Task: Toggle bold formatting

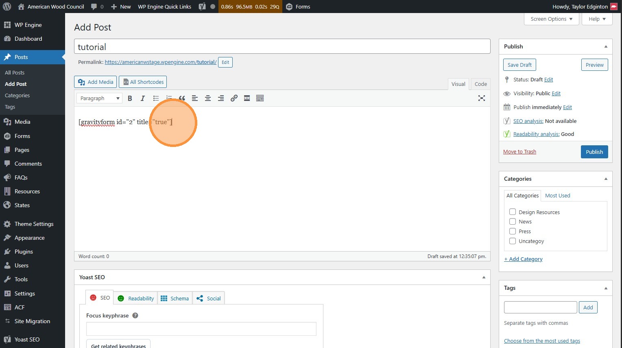Action: pos(130,98)
